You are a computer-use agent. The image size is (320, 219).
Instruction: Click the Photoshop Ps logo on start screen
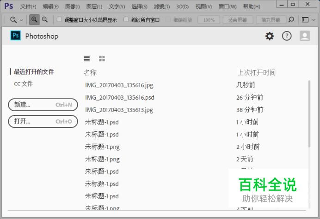[16, 36]
